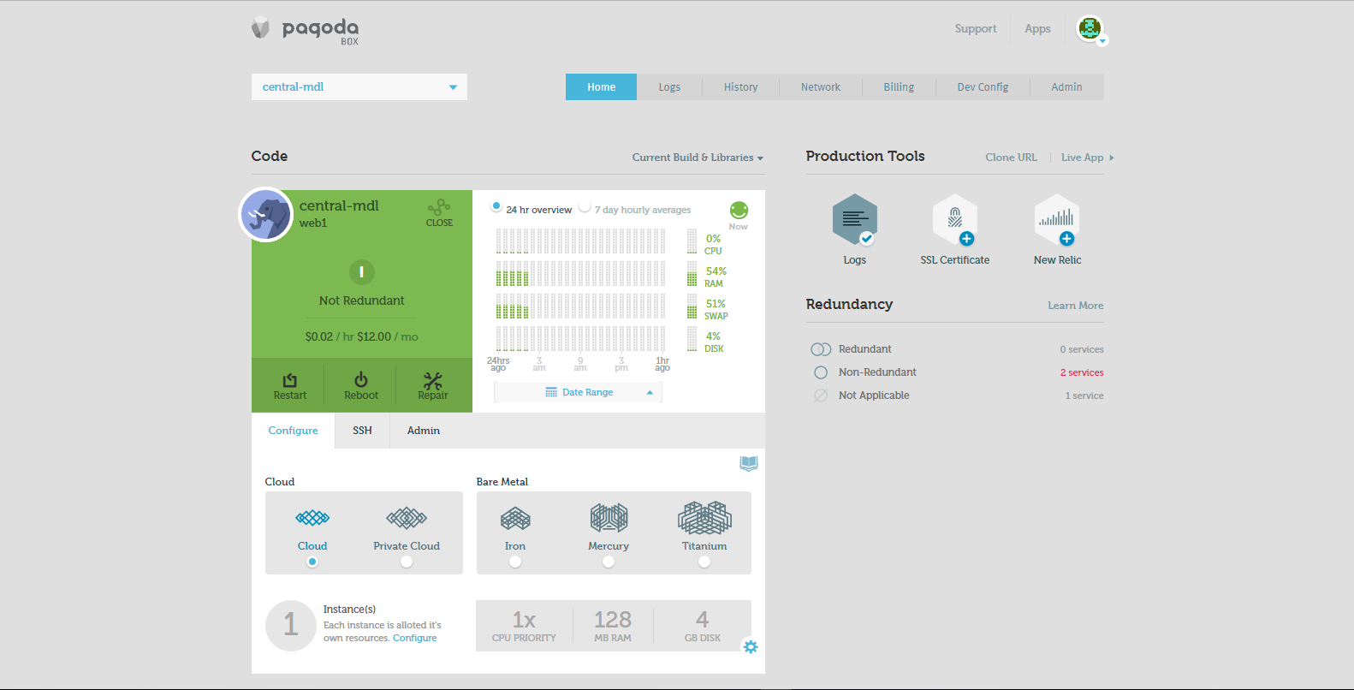Click the 4% DISK usage reading
The width and height of the screenshot is (1354, 690).
[714, 342]
